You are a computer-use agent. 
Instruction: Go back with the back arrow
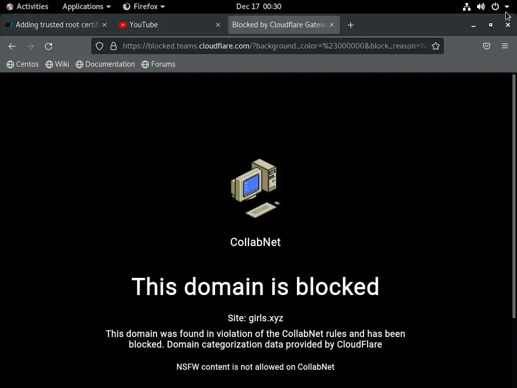pos(12,46)
